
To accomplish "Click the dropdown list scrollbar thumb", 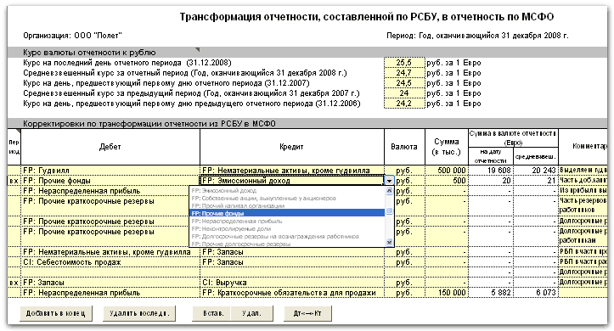I will click(x=389, y=210).
